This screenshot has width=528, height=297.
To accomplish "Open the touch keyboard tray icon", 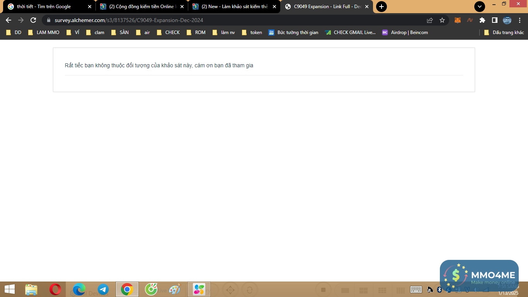I will pos(416,289).
